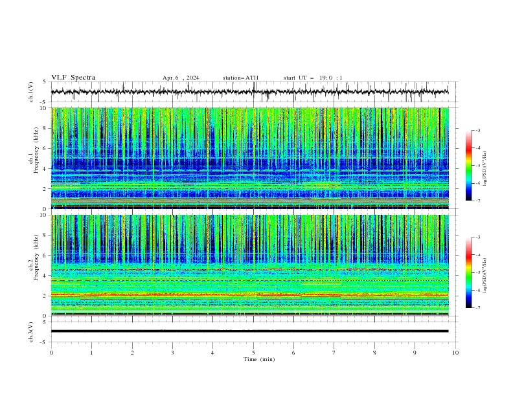Click the '-7' value on ch.2 colorbar

pyautogui.click(x=478, y=308)
